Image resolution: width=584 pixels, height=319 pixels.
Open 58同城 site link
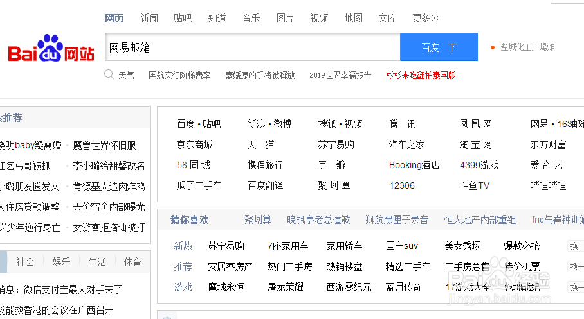(194, 165)
